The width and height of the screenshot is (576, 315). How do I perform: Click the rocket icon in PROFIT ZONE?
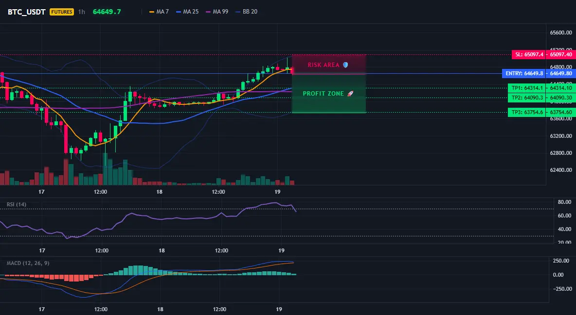350,94
